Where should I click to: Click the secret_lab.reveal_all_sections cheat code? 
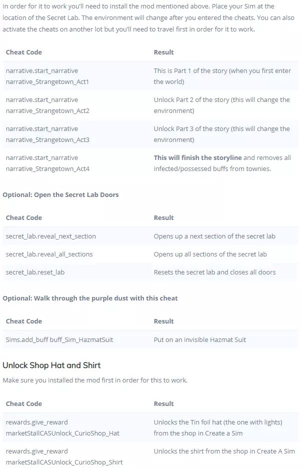[49, 254]
